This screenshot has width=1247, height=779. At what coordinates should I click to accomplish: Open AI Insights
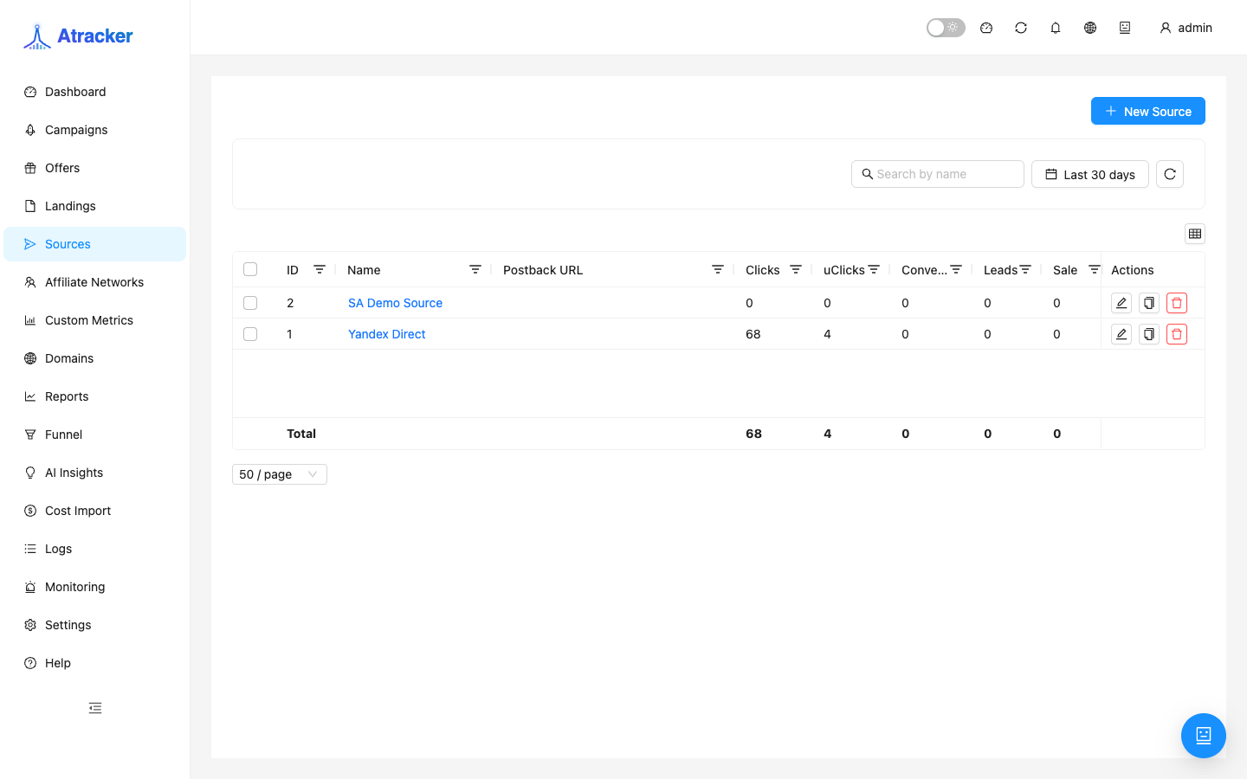click(94, 473)
